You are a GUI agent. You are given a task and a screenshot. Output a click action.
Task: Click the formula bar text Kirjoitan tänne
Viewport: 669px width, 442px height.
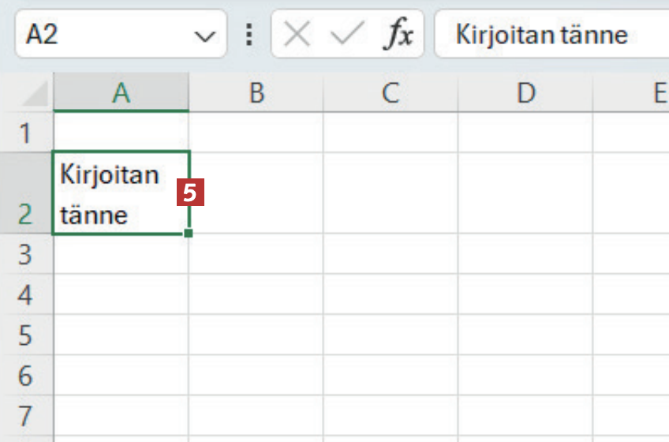click(x=541, y=36)
